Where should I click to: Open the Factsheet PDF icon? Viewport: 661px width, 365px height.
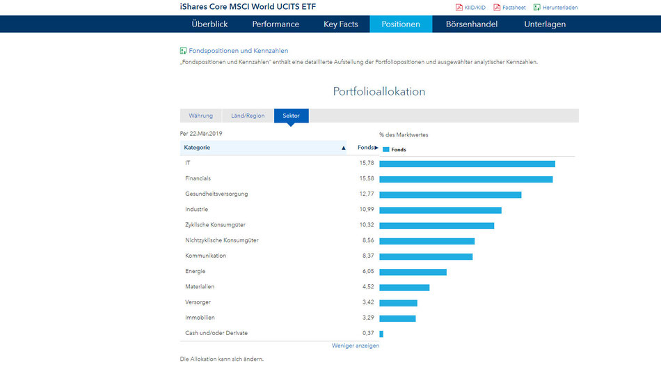[x=497, y=7]
